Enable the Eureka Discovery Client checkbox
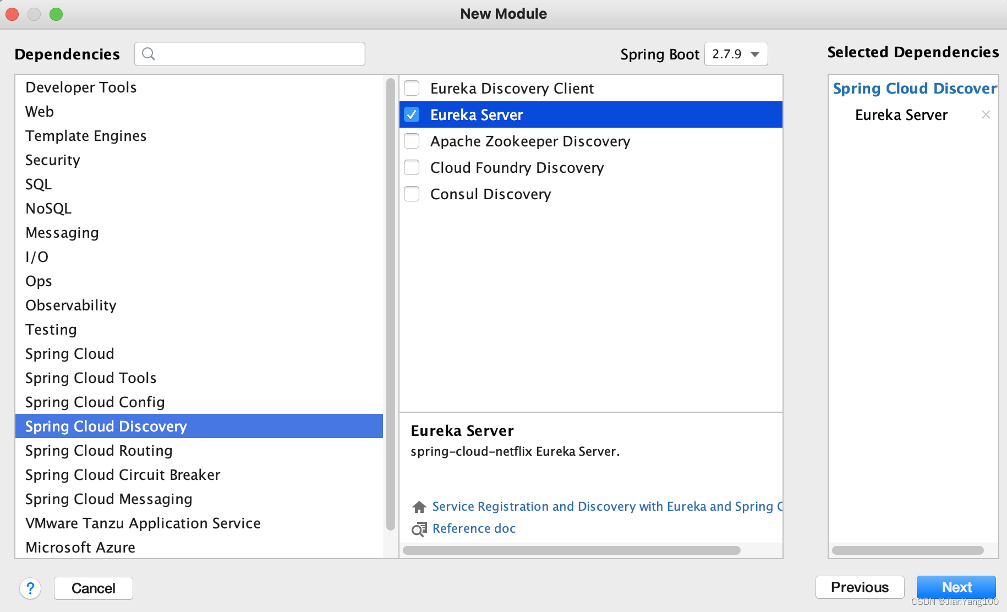Screen dimensions: 1007x612 pyautogui.click(x=412, y=88)
